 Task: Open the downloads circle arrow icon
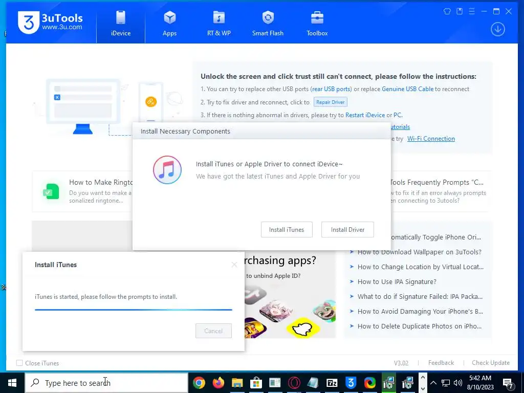point(497,29)
